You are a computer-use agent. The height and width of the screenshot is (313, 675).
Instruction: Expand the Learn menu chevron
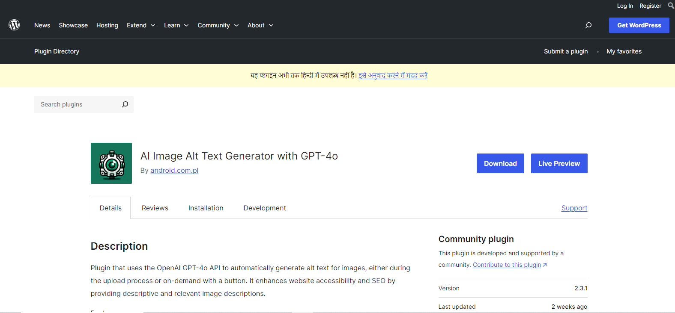[186, 26]
